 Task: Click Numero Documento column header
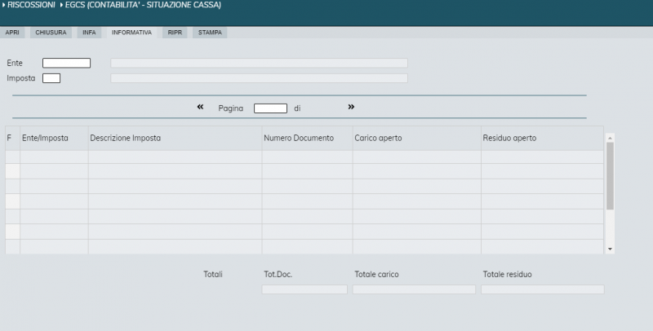click(299, 138)
